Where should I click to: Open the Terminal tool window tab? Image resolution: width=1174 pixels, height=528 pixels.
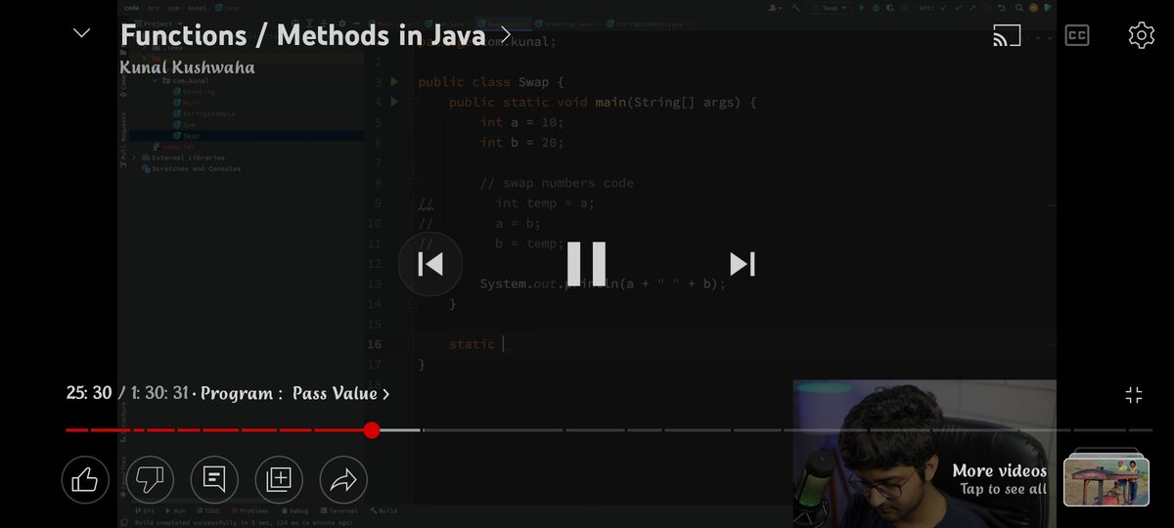(339, 510)
